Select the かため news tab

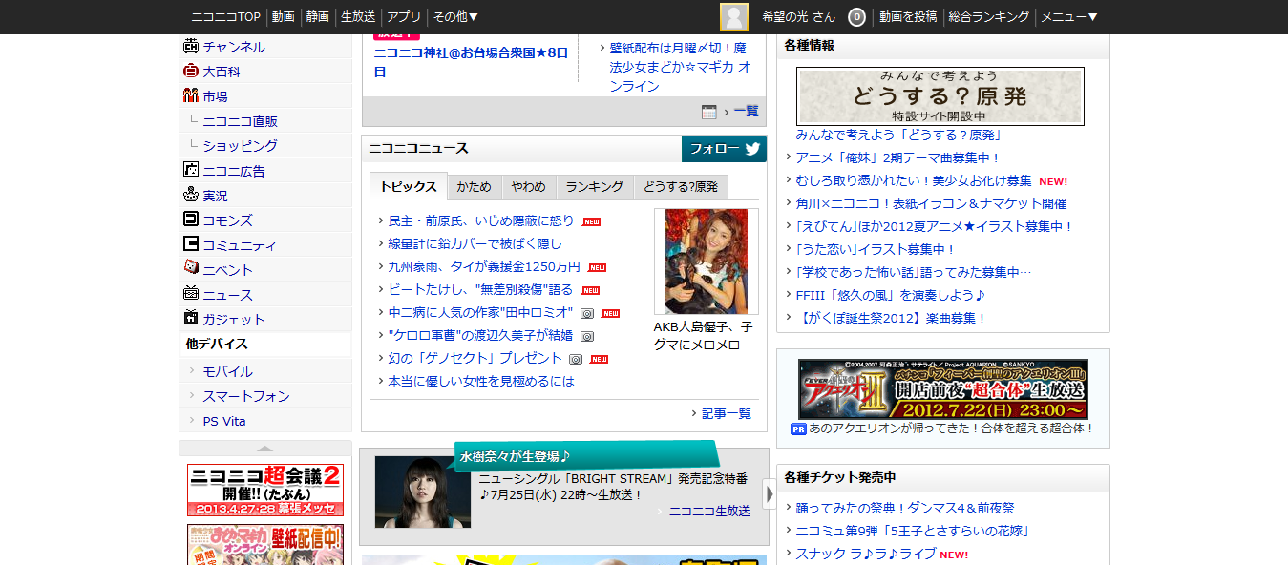474,187
